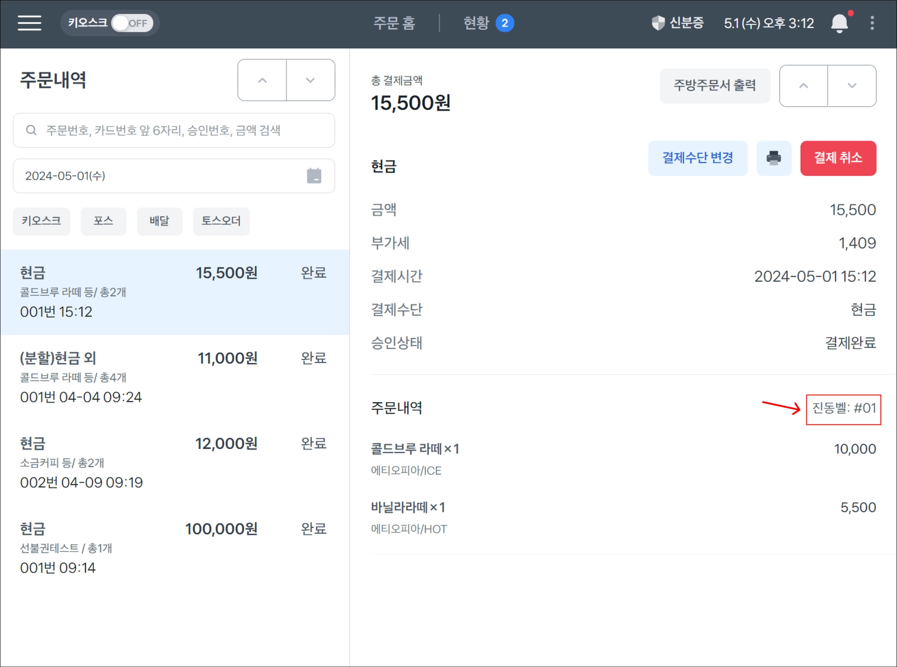Open the hamburger menu
Image resolution: width=897 pixels, height=667 pixels.
point(29,23)
